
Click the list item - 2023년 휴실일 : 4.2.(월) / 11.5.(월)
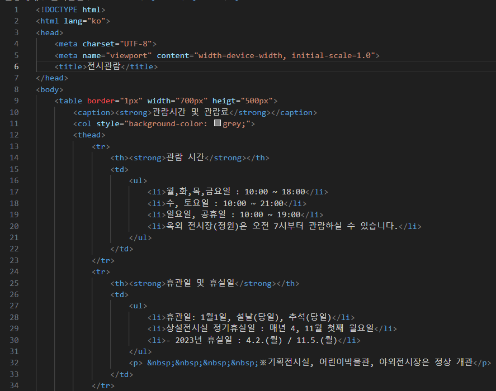pos(252,340)
